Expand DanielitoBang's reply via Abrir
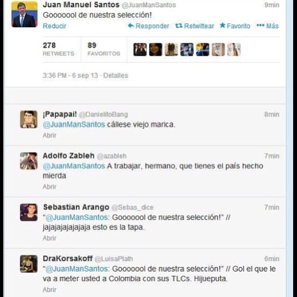 click(x=49, y=136)
